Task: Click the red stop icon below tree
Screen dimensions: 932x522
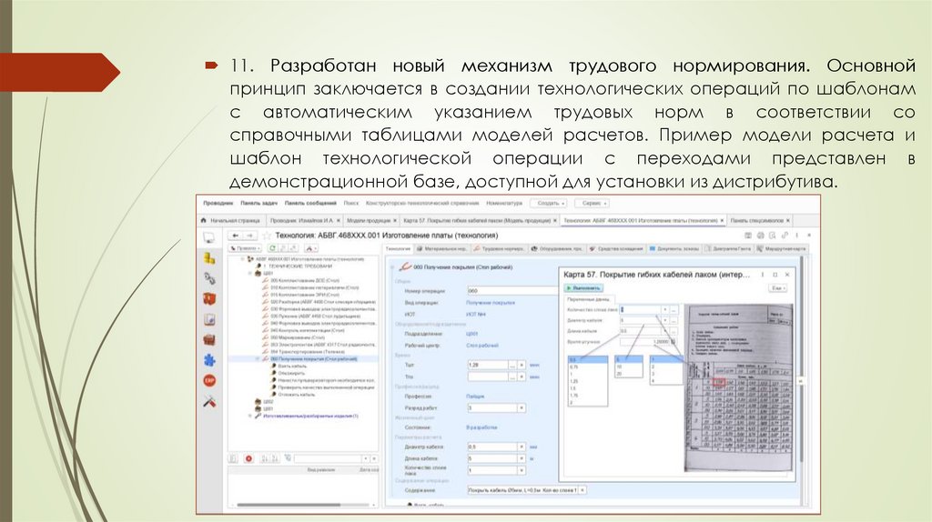Action: [248, 459]
